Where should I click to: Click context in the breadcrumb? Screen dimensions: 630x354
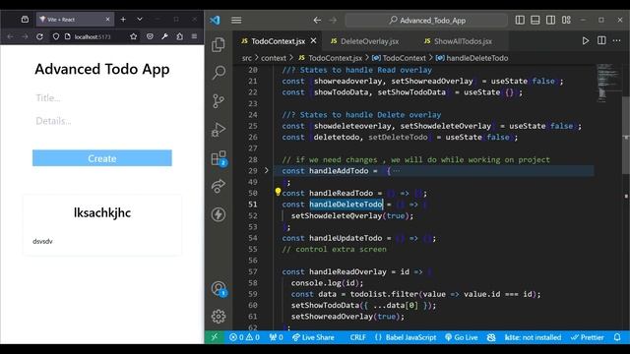[x=274, y=58]
